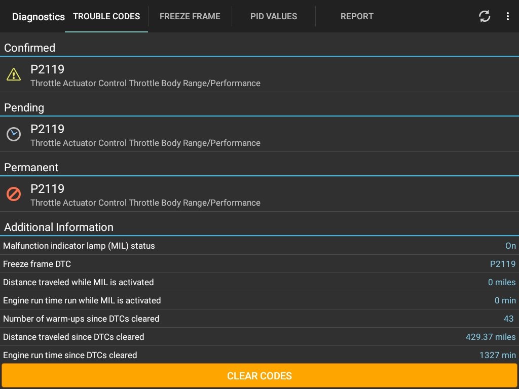Tap the Additional Information header
The image size is (519, 389).
59,227
